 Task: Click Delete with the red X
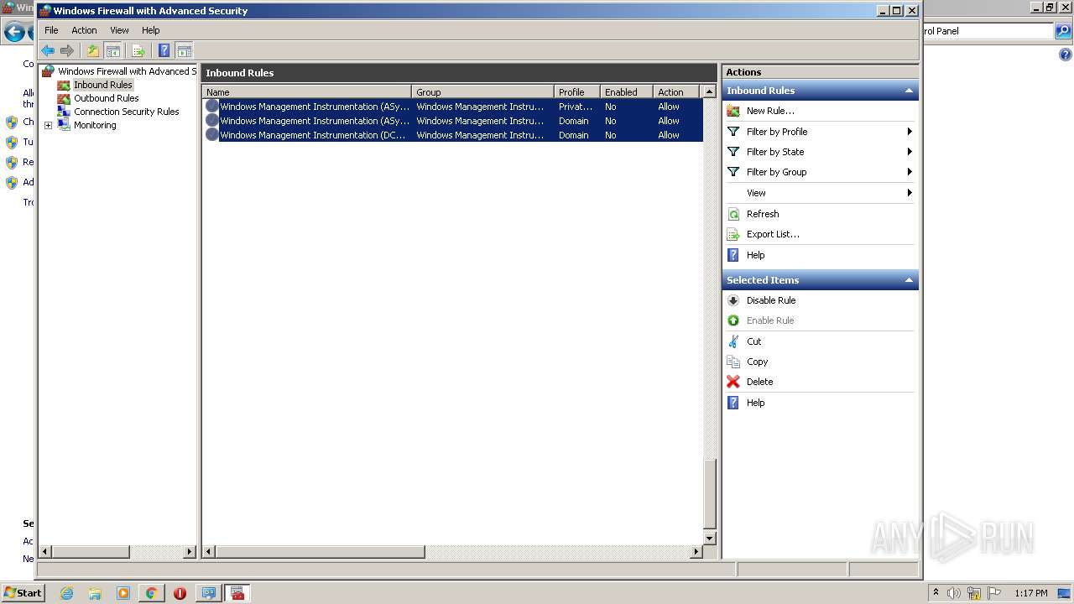coord(759,382)
